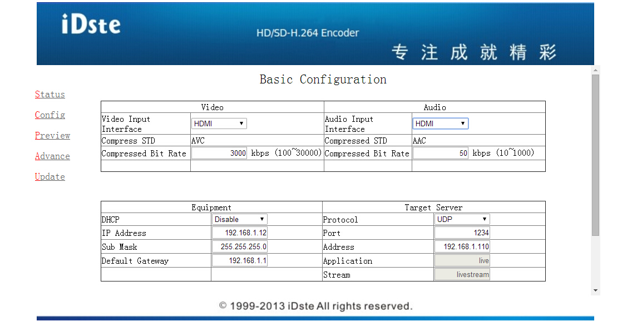Click the scroll down arrow on scrollbar
This screenshot has width=622, height=326.
pos(596,290)
